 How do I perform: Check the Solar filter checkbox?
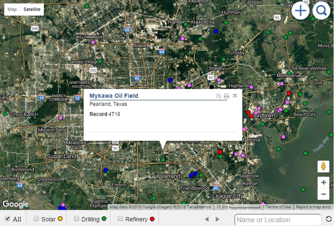click(36, 219)
